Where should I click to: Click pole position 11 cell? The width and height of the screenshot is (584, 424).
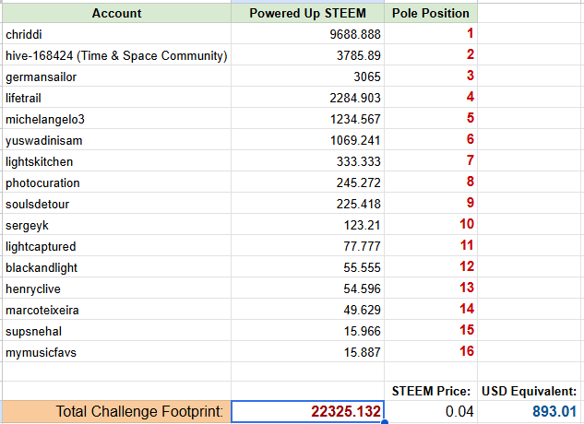tap(431, 246)
